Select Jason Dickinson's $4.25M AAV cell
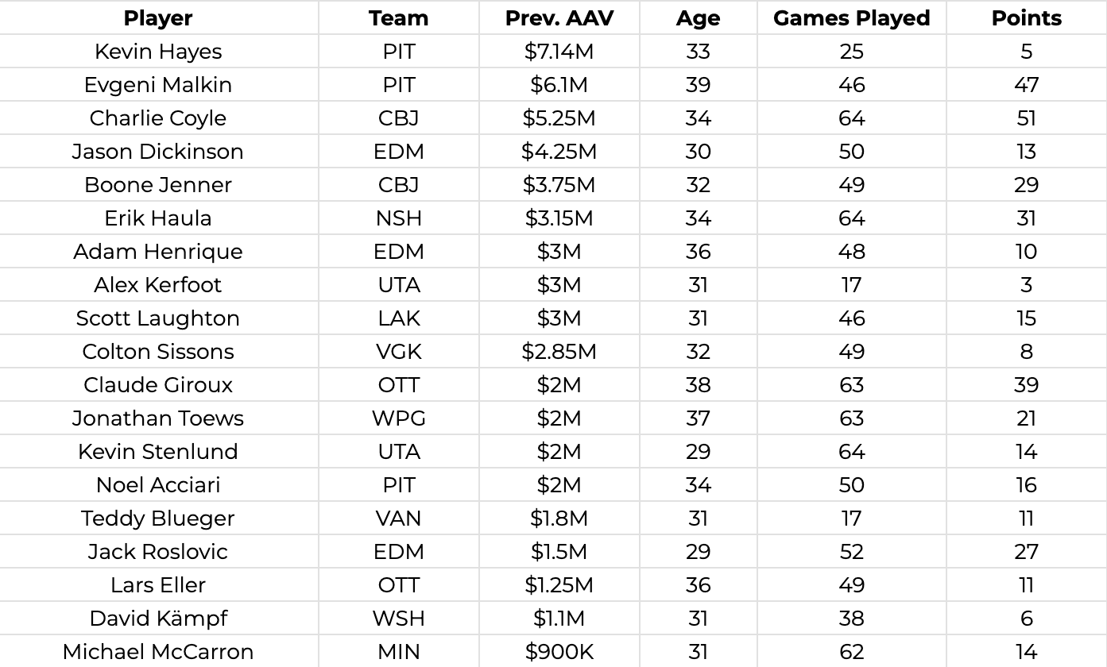 point(559,152)
